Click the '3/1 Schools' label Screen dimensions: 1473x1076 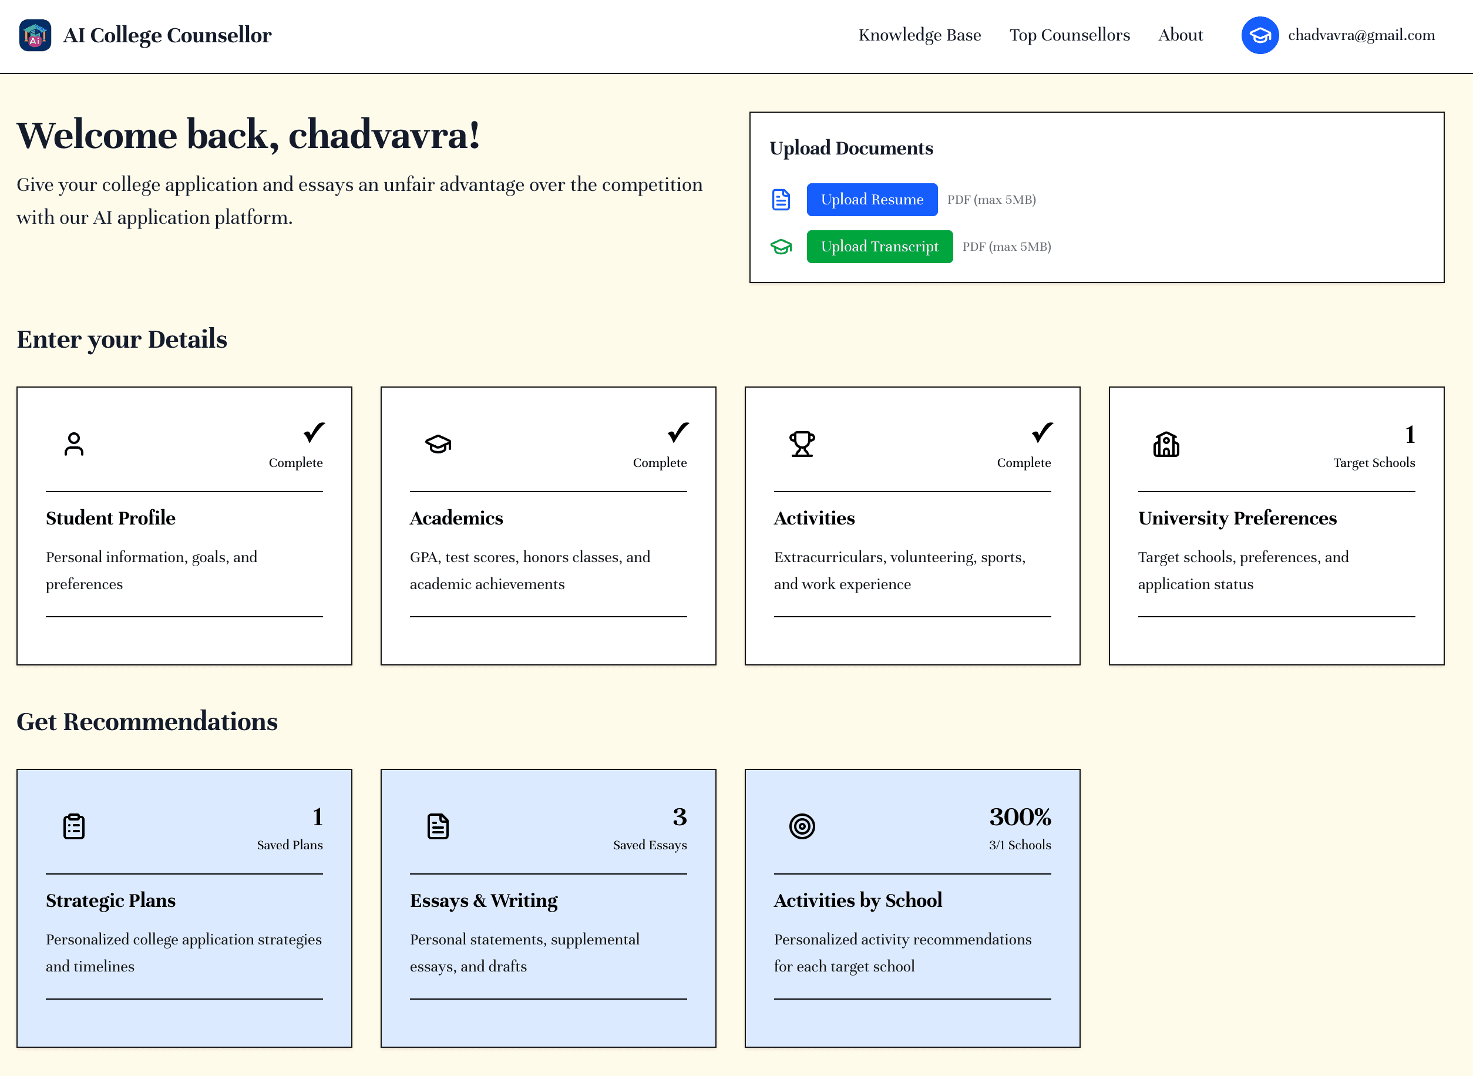click(x=1020, y=845)
